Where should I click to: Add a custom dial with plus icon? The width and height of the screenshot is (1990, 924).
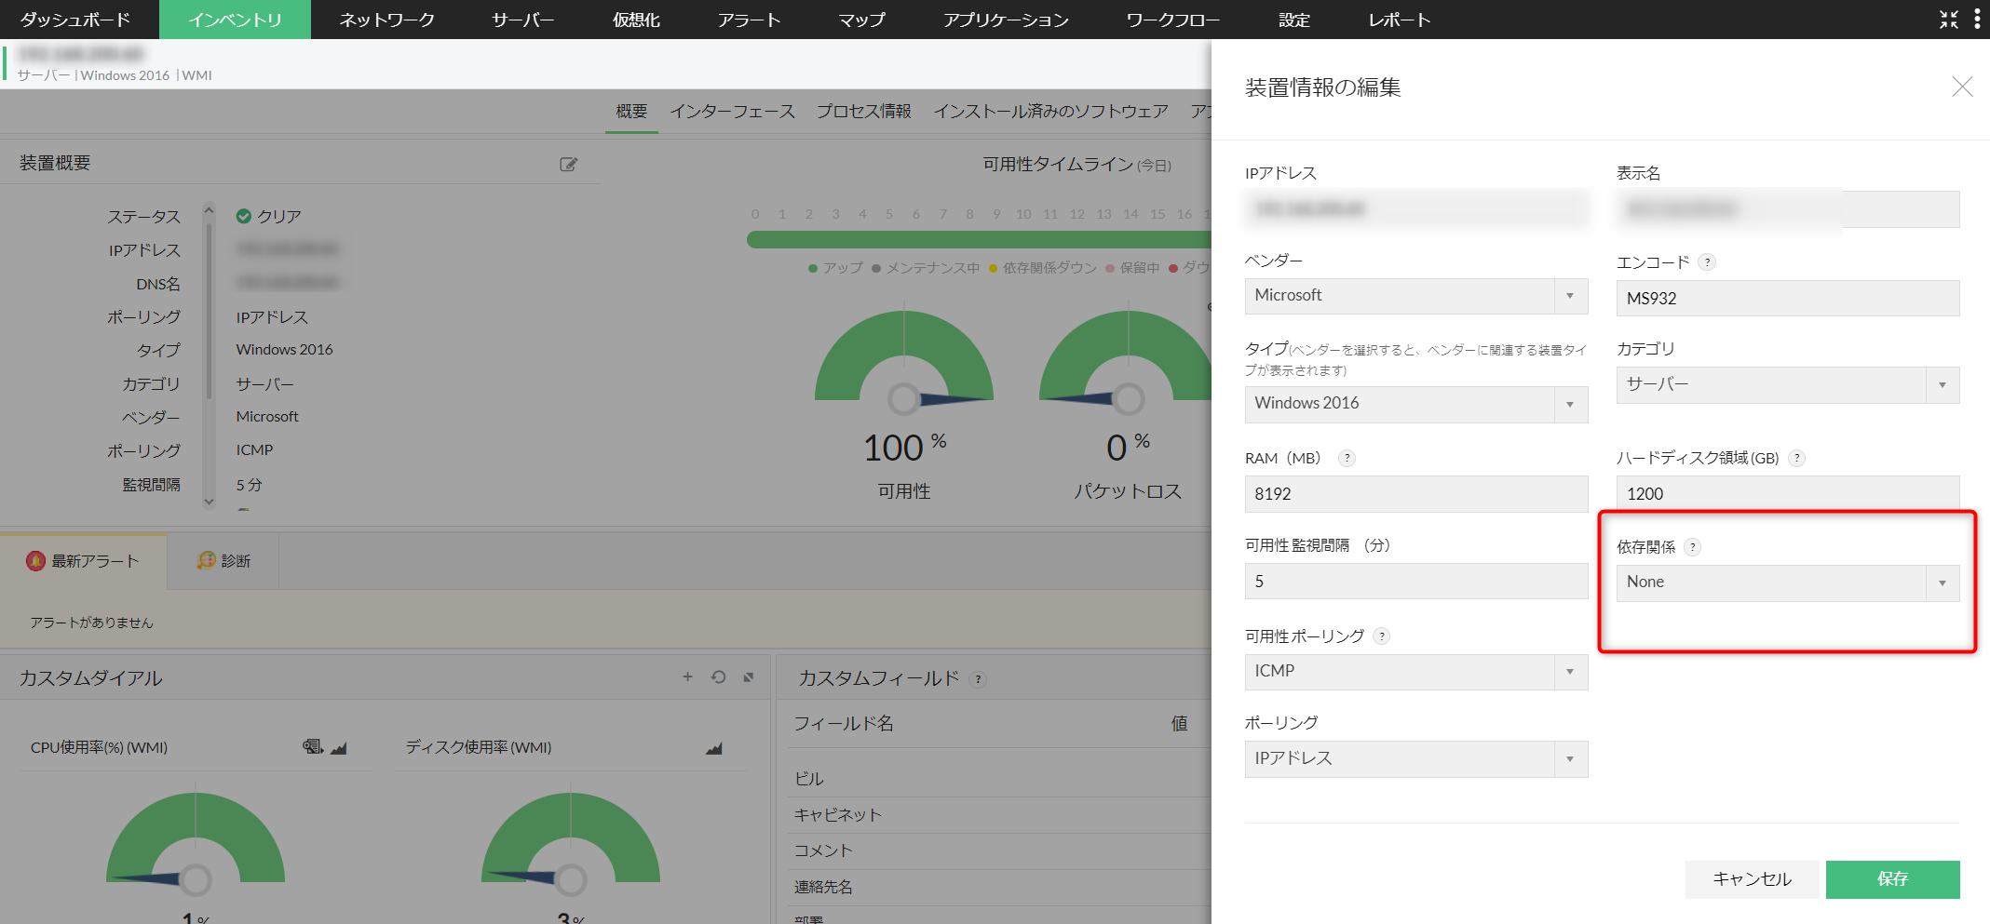click(687, 677)
